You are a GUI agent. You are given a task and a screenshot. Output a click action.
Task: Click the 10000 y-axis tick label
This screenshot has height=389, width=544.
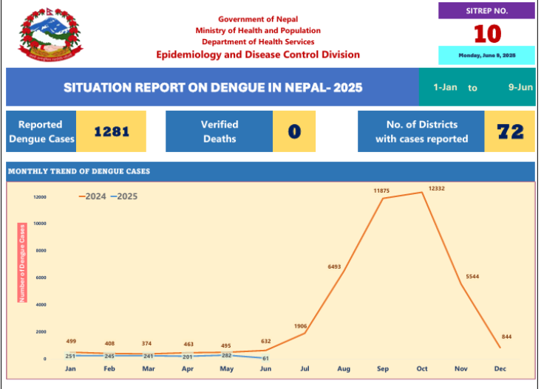[40, 224]
